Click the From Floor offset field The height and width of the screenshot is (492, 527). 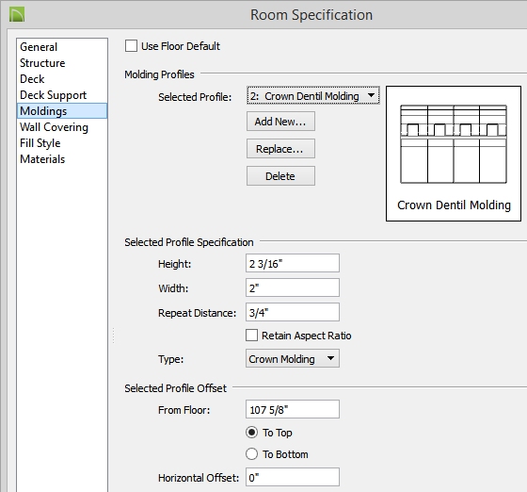(x=293, y=410)
